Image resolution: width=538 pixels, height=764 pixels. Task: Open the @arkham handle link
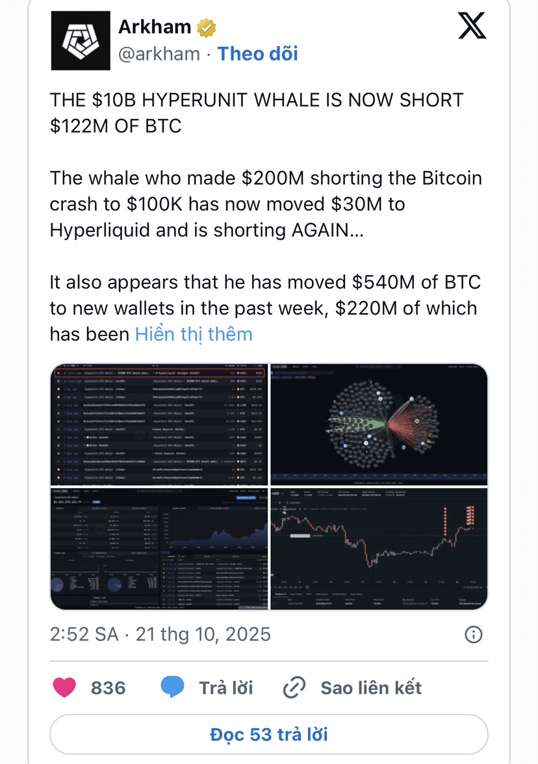159,53
